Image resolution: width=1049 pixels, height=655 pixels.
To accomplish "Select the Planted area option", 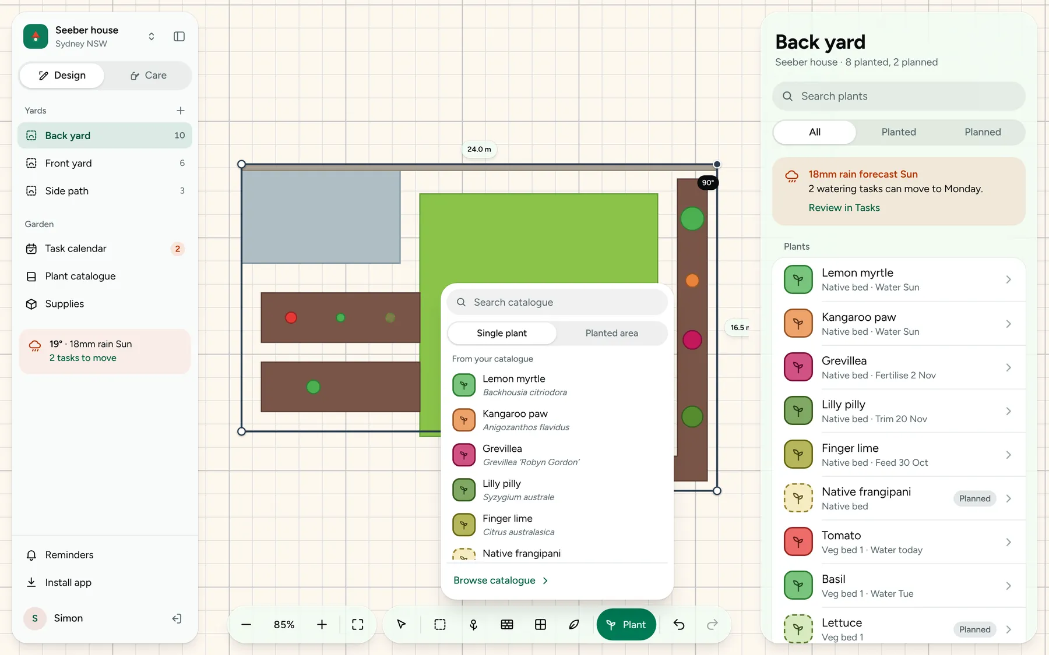I will (611, 333).
